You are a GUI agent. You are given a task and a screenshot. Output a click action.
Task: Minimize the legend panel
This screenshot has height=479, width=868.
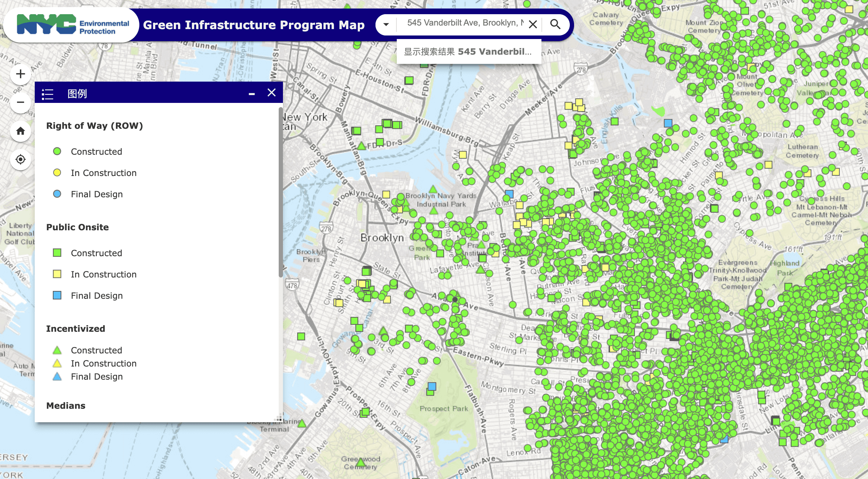(x=252, y=94)
